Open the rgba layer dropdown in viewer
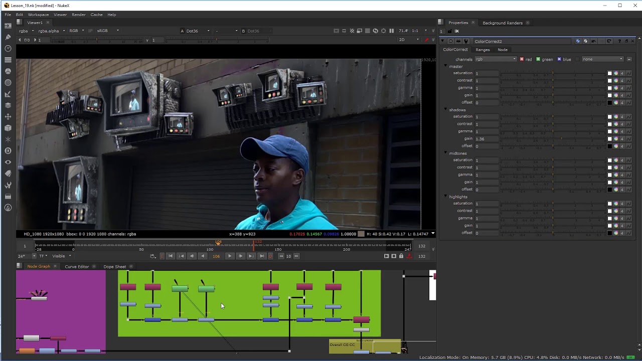642x361 pixels. coord(26,31)
